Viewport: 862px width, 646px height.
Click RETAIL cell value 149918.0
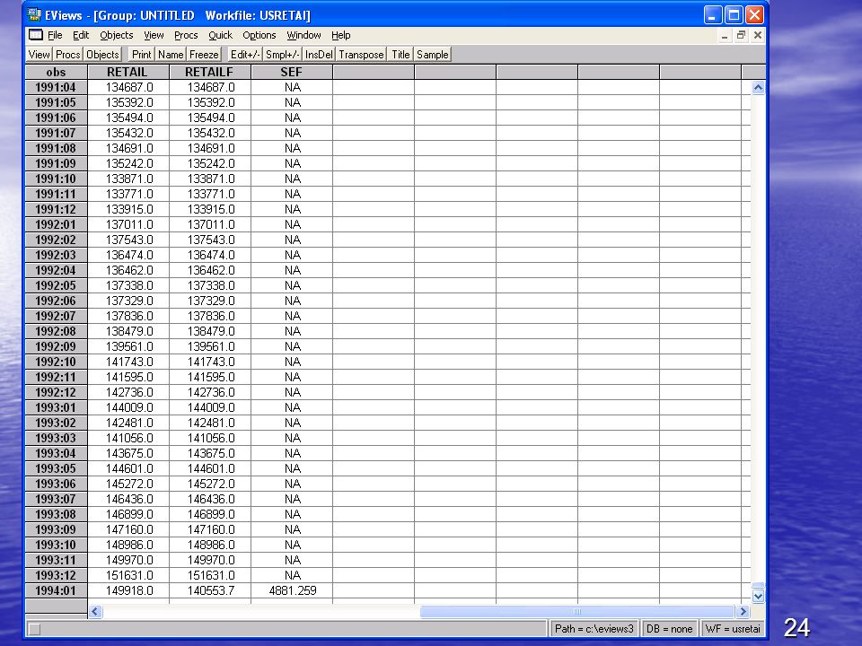[128, 590]
